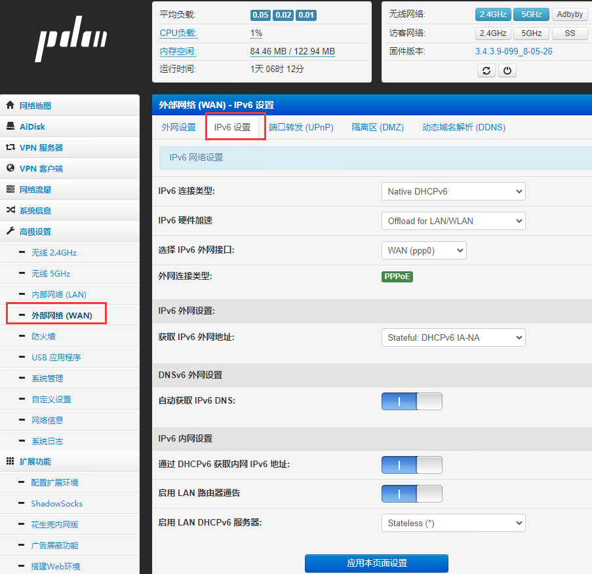Toggle Adbyby button
Screen dimensions: 592x574
pyautogui.click(x=570, y=14)
